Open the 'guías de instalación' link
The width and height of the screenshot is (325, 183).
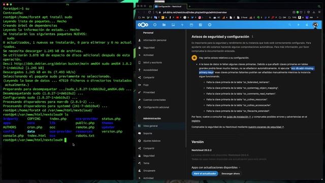[239, 117]
